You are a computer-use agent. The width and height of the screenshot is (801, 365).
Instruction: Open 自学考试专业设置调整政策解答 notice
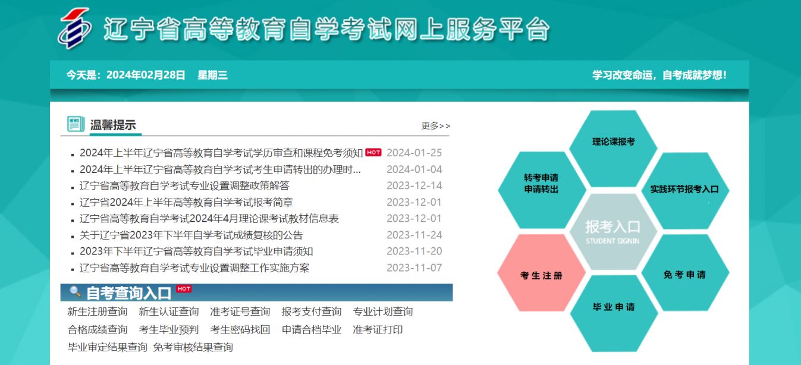[x=184, y=185]
